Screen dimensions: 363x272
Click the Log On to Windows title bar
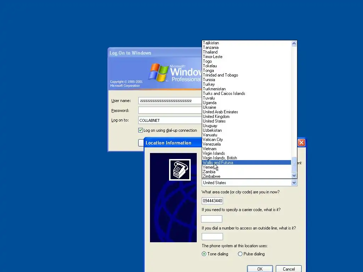155,53
